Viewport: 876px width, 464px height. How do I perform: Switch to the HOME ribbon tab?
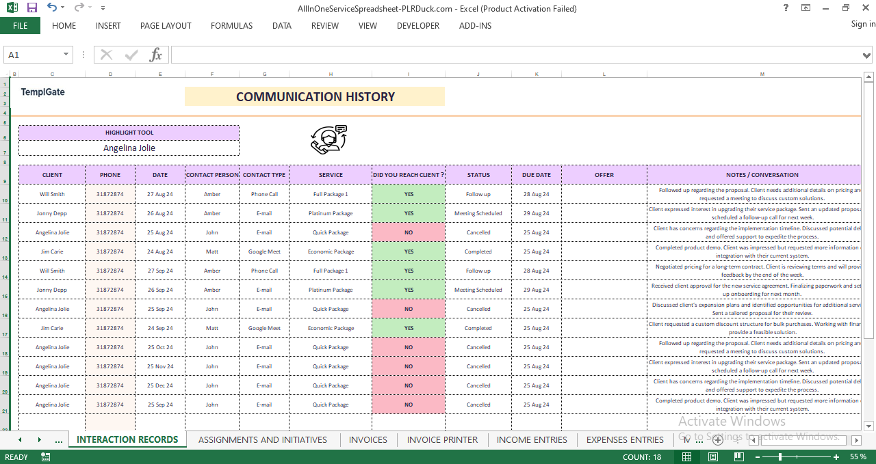pyautogui.click(x=64, y=26)
